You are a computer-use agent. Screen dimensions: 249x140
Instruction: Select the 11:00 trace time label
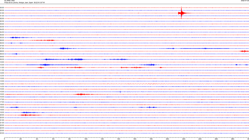[2, 67]
